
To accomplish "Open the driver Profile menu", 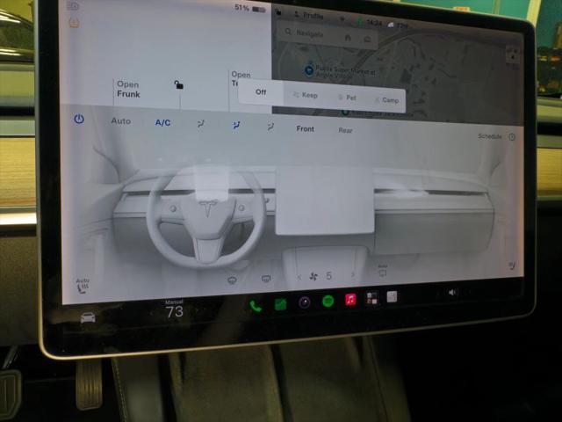I will (x=309, y=16).
